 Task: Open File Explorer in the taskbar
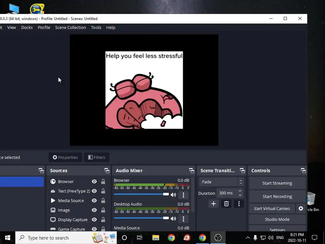click(156, 238)
